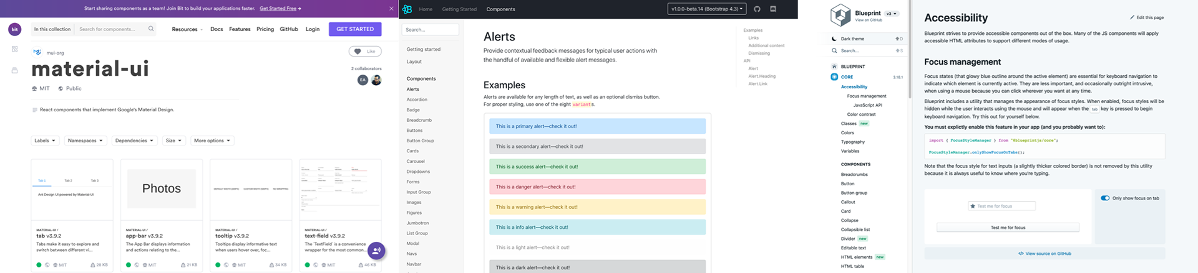Viewport: 1198px width, 273px height.
Task: Click the mui-org logo icon
Action: point(37,52)
